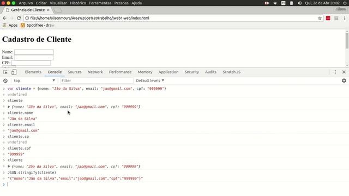Viewport: 349px width, 196px height.
Task: Open a new browser tab
Action: (58, 10)
